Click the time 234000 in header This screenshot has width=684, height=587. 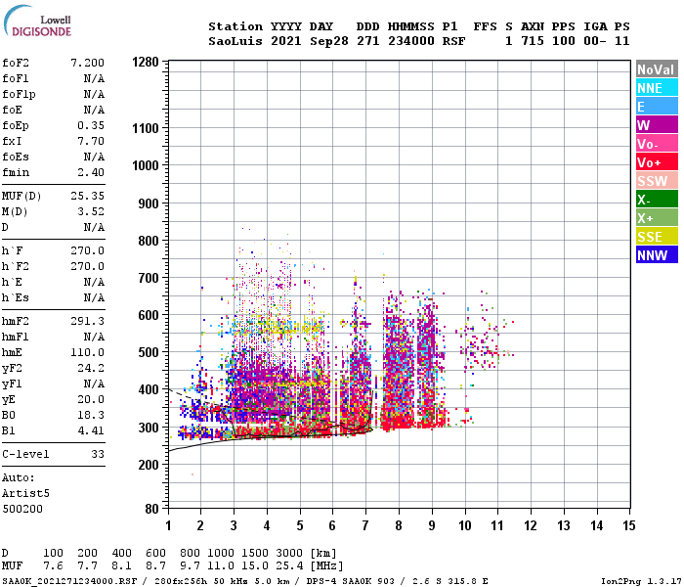[411, 41]
